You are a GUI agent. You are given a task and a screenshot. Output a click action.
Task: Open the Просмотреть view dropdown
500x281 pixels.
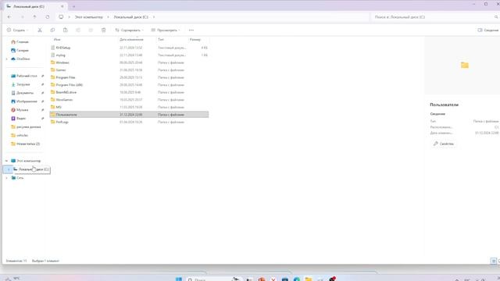pos(166,30)
